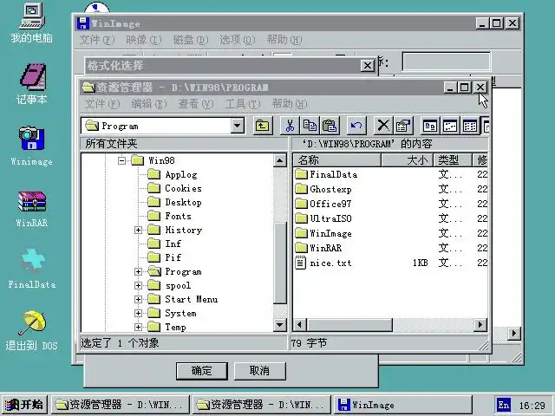The image size is (555, 416).
Task: Select Pif folder in tree
Action: [165, 257]
